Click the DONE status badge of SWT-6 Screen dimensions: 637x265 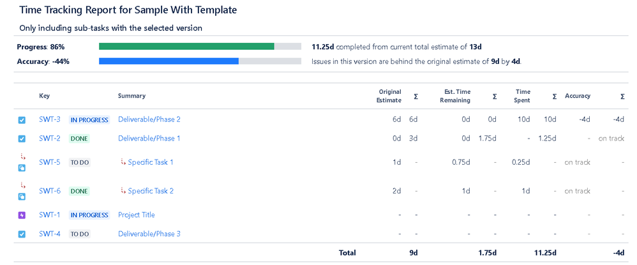click(79, 191)
